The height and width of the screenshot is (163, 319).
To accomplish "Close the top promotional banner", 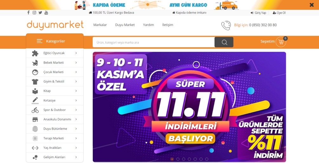I will coord(312,5).
